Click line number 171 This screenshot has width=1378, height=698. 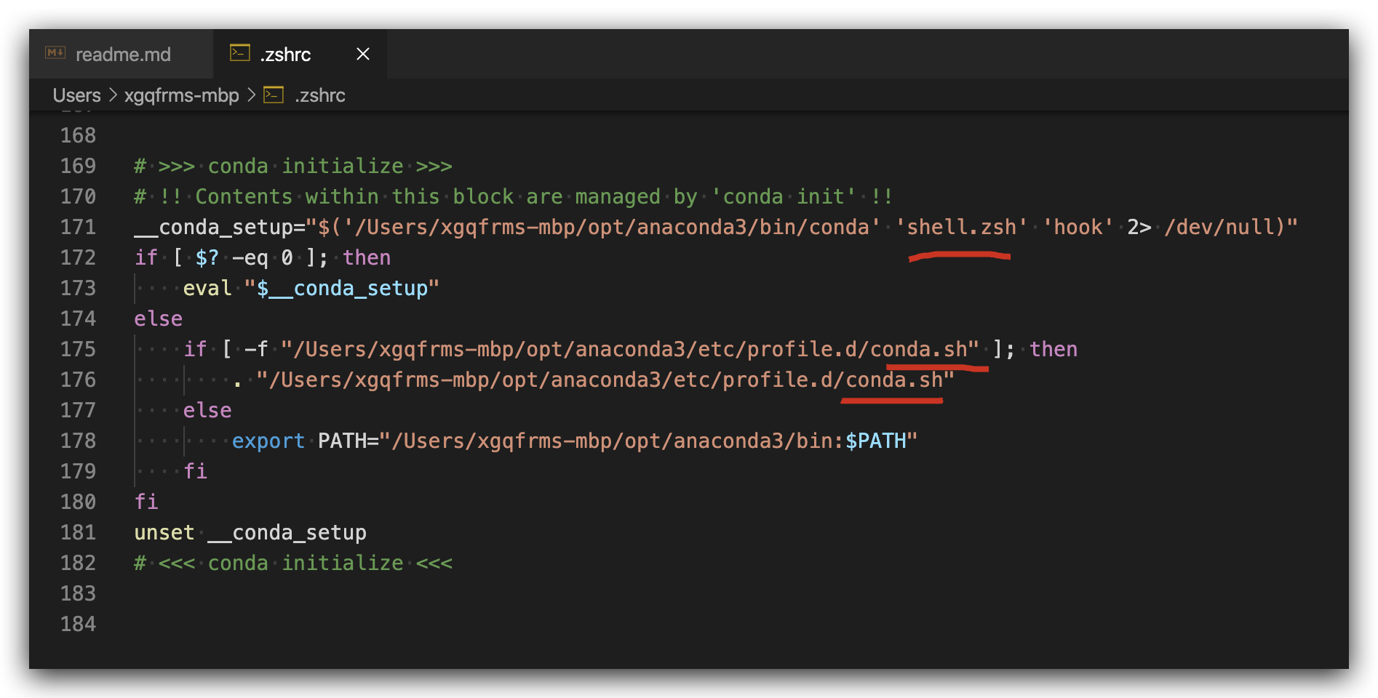pos(78,227)
